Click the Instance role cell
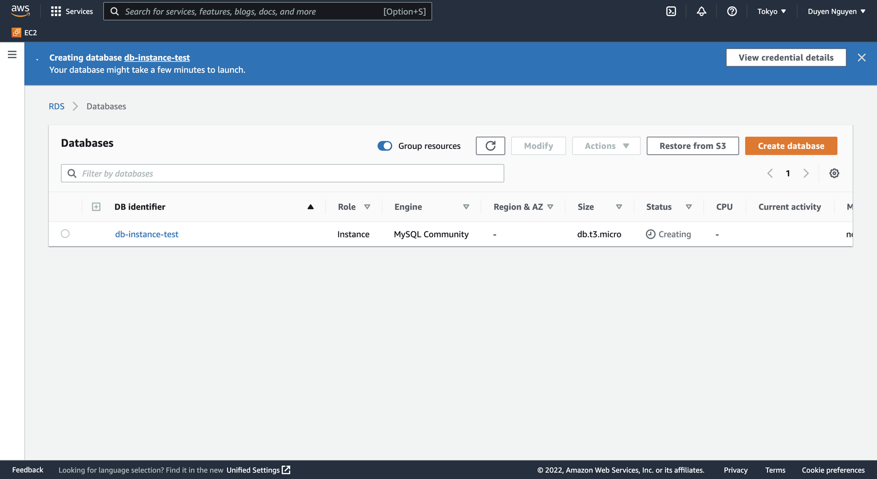Image resolution: width=877 pixels, height=479 pixels. (x=353, y=234)
